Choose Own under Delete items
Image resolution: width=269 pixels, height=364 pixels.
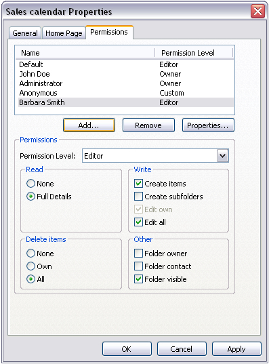[x=30, y=266]
